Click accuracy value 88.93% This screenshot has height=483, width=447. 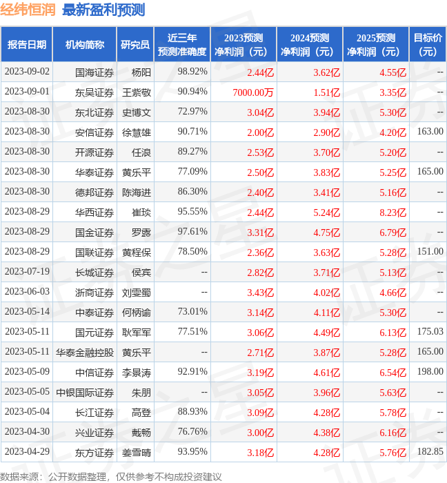[x=192, y=411]
